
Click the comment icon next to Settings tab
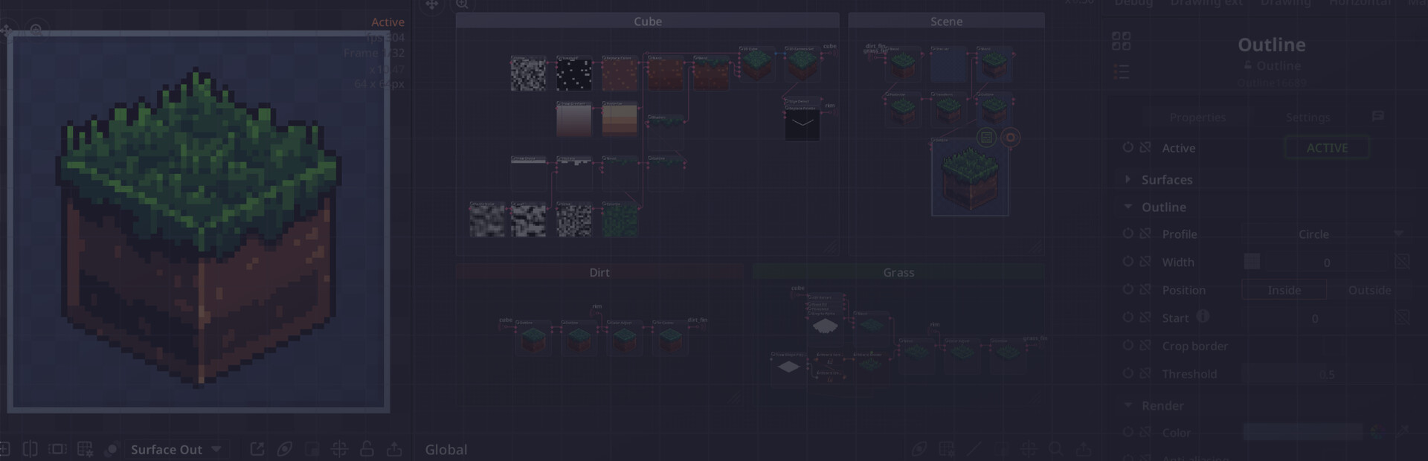tap(1377, 117)
